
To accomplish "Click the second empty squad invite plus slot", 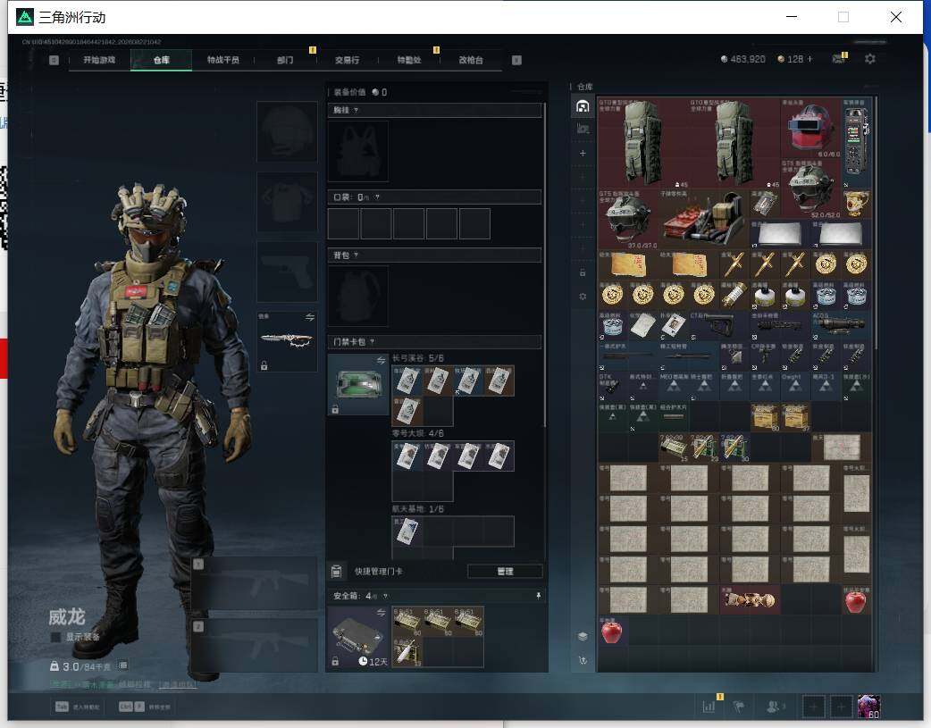I will pyautogui.click(x=841, y=707).
